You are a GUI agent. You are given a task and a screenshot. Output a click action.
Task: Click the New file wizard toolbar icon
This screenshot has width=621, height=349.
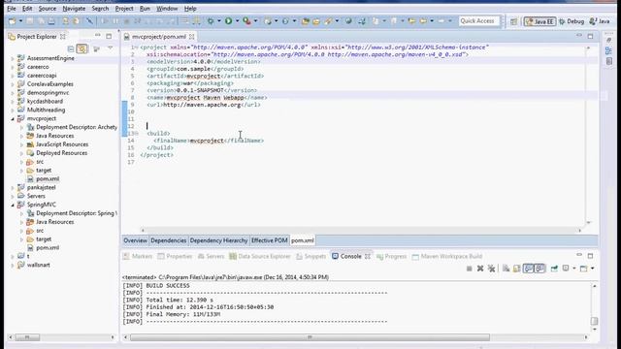pos(12,21)
